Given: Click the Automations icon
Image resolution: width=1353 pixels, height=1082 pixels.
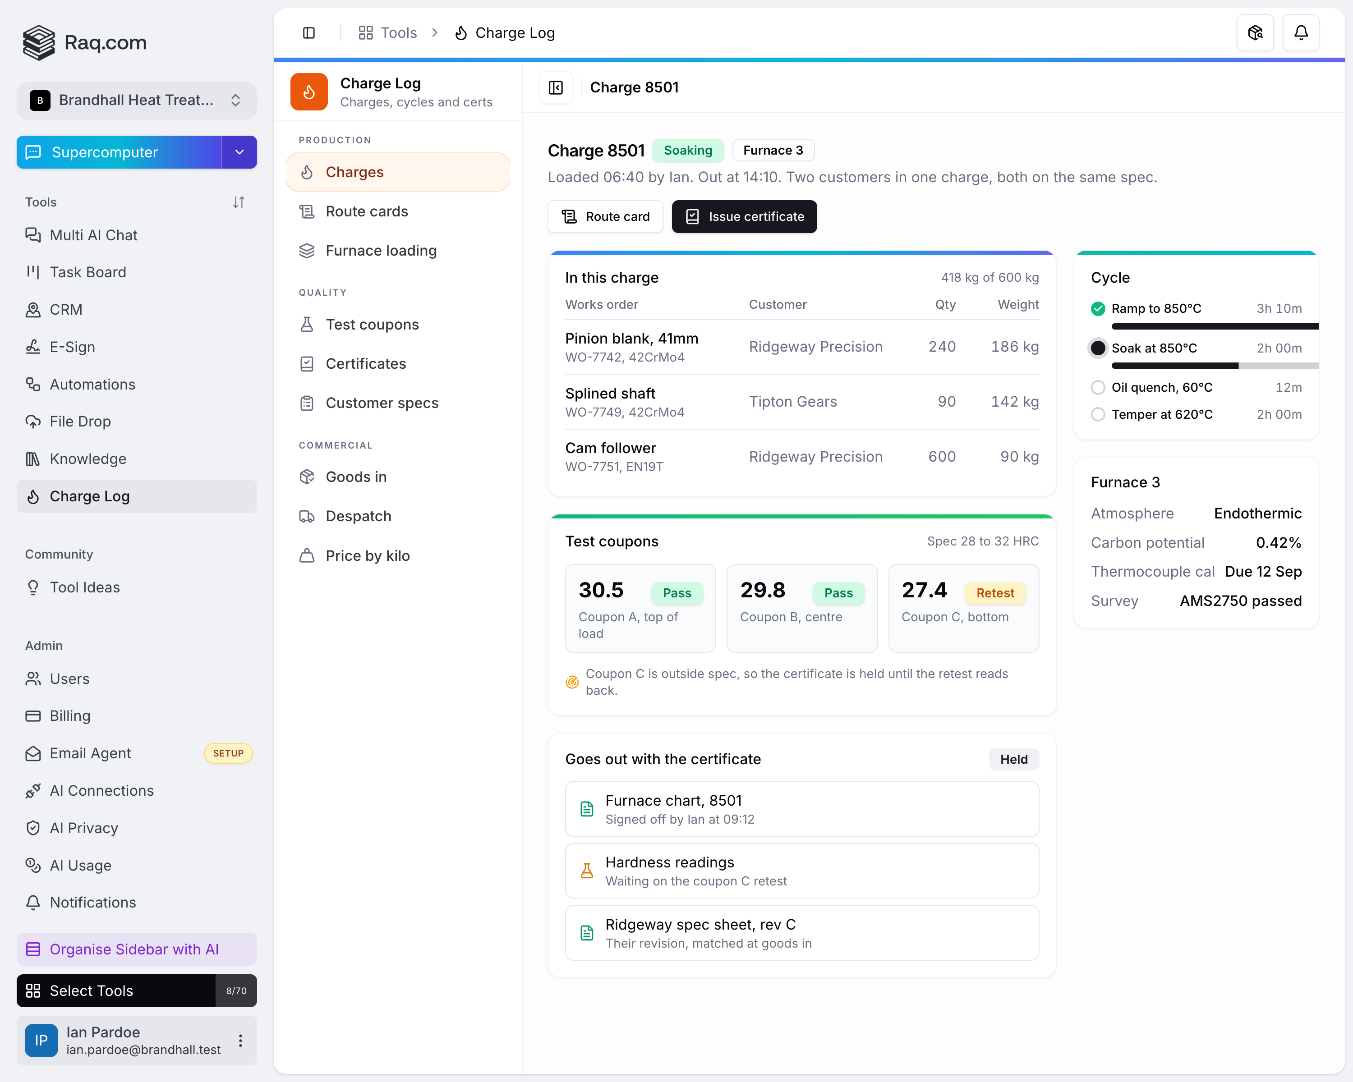Looking at the screenshot, I should [33, 385].
